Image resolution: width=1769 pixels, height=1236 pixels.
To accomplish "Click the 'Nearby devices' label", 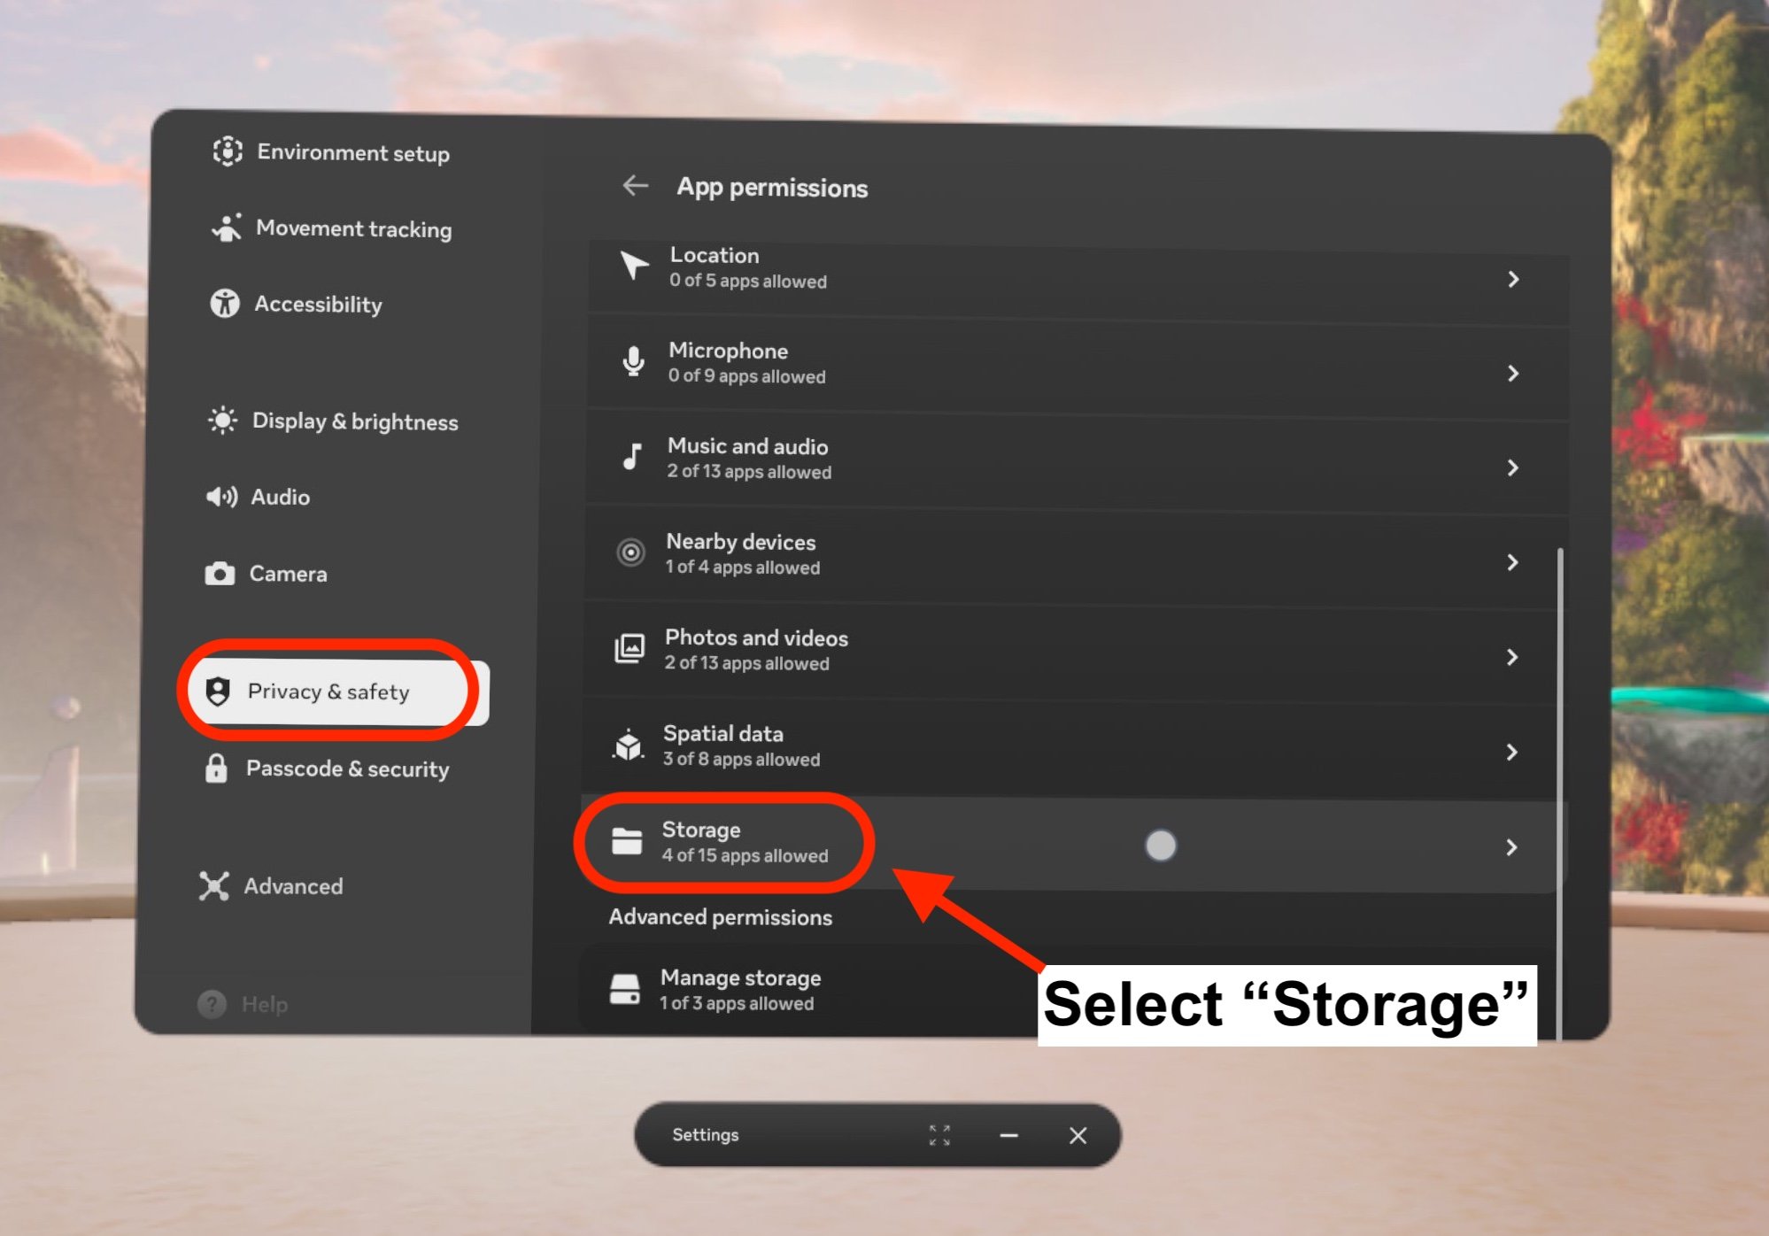I will click(x=741, y=542).
